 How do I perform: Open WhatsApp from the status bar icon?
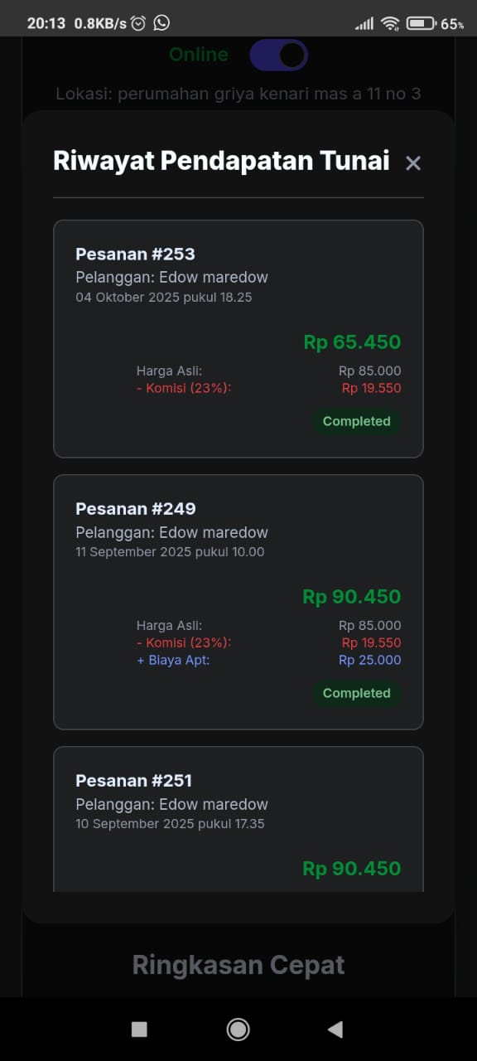(162, 22)
